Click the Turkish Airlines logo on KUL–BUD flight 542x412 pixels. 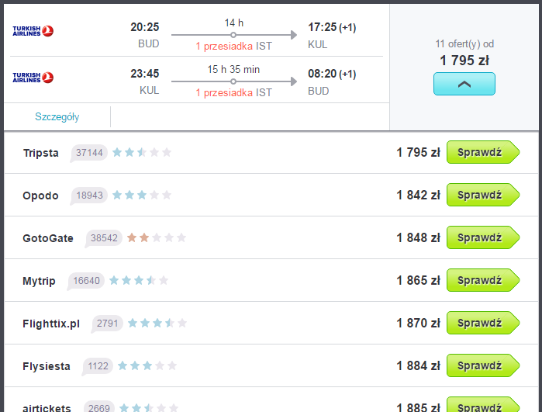click(33, 78)
